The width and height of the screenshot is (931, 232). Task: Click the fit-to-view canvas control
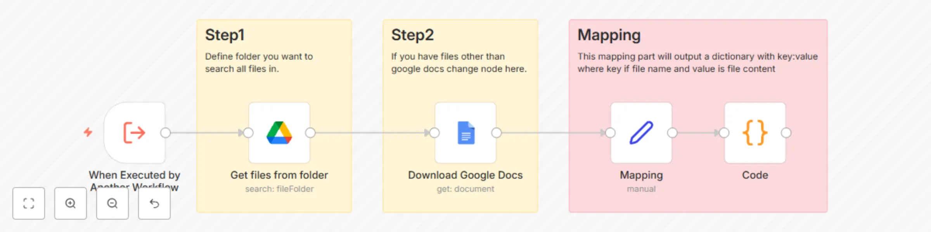(x=28, y=204)
